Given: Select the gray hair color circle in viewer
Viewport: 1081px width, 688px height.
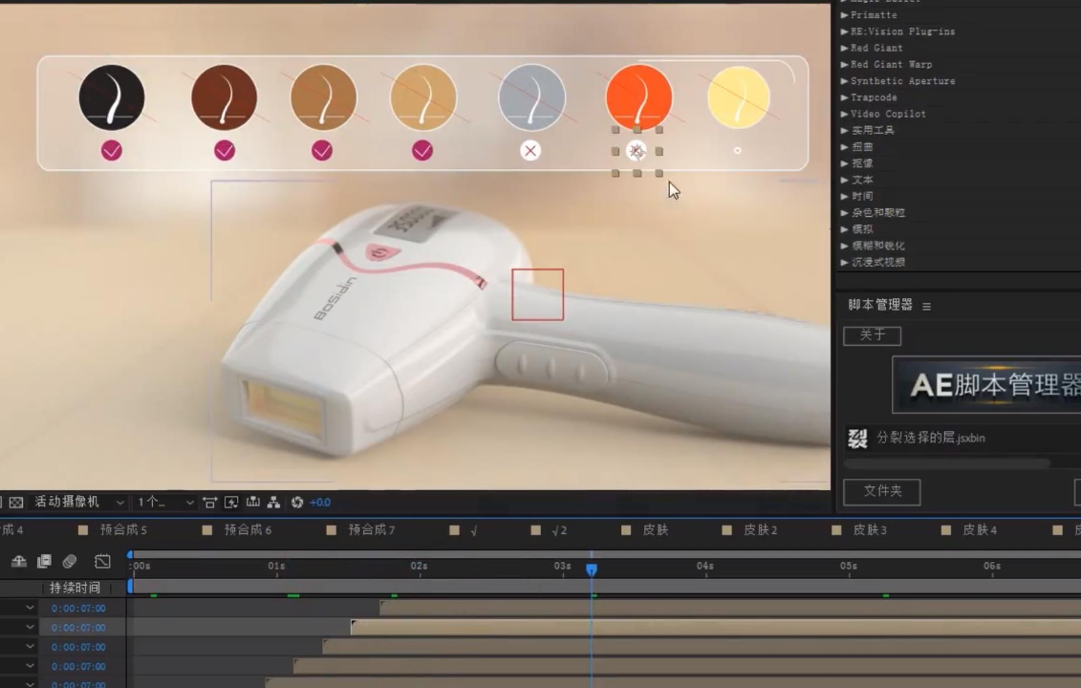Looking at the screenshot, I should [x=531, y=97].
